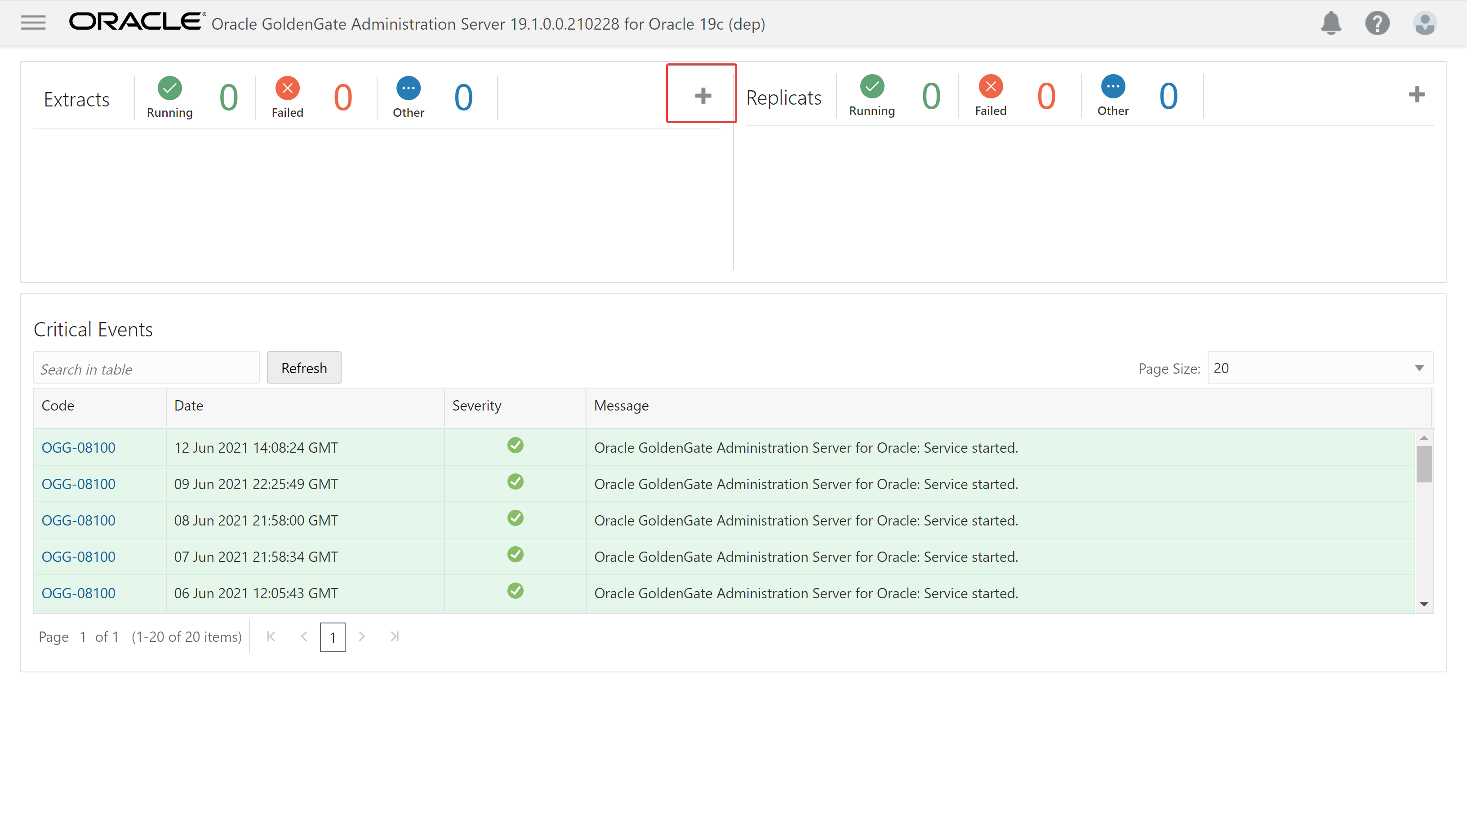Click the plus icon to add Extract
This screenshot has width=1467, height=826.
pos(703,95)
